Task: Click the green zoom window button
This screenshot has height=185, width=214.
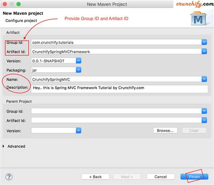Action: pyautogui.click(x=19, y=4)
